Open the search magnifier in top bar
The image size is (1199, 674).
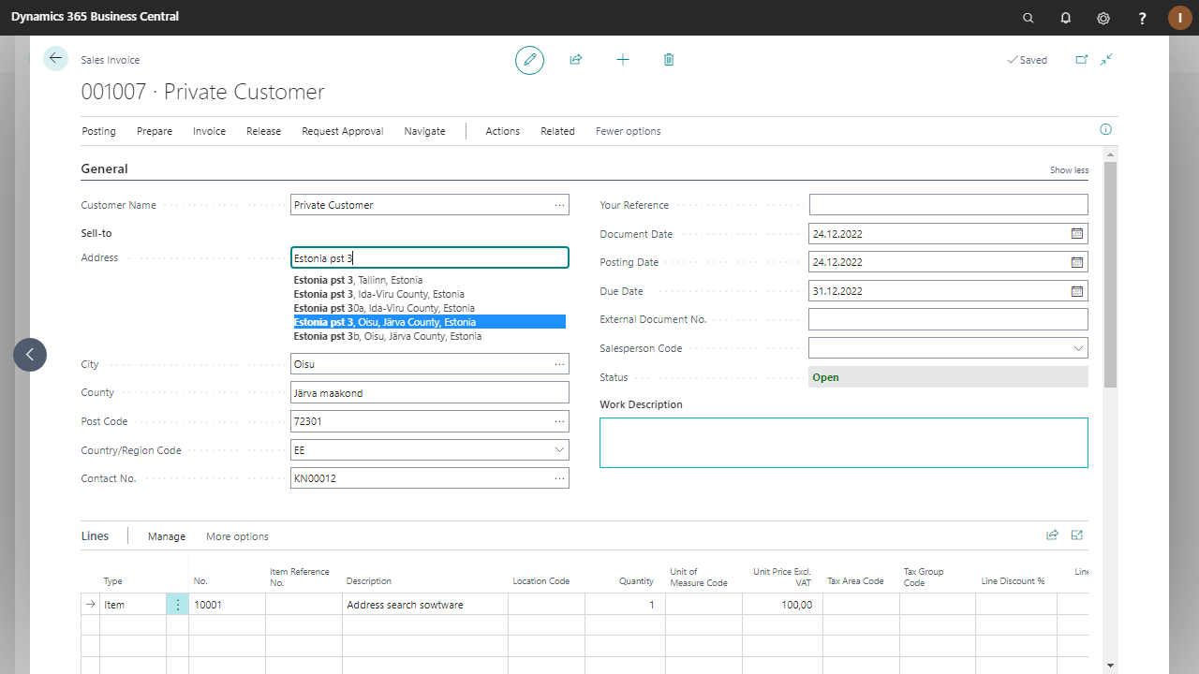tap(1029, 18)
